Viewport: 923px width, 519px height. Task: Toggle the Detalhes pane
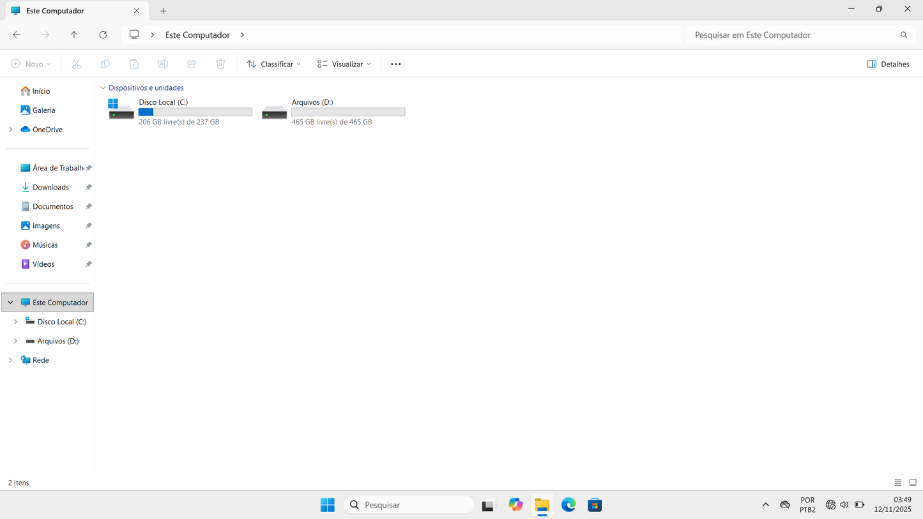pos(887,64)
